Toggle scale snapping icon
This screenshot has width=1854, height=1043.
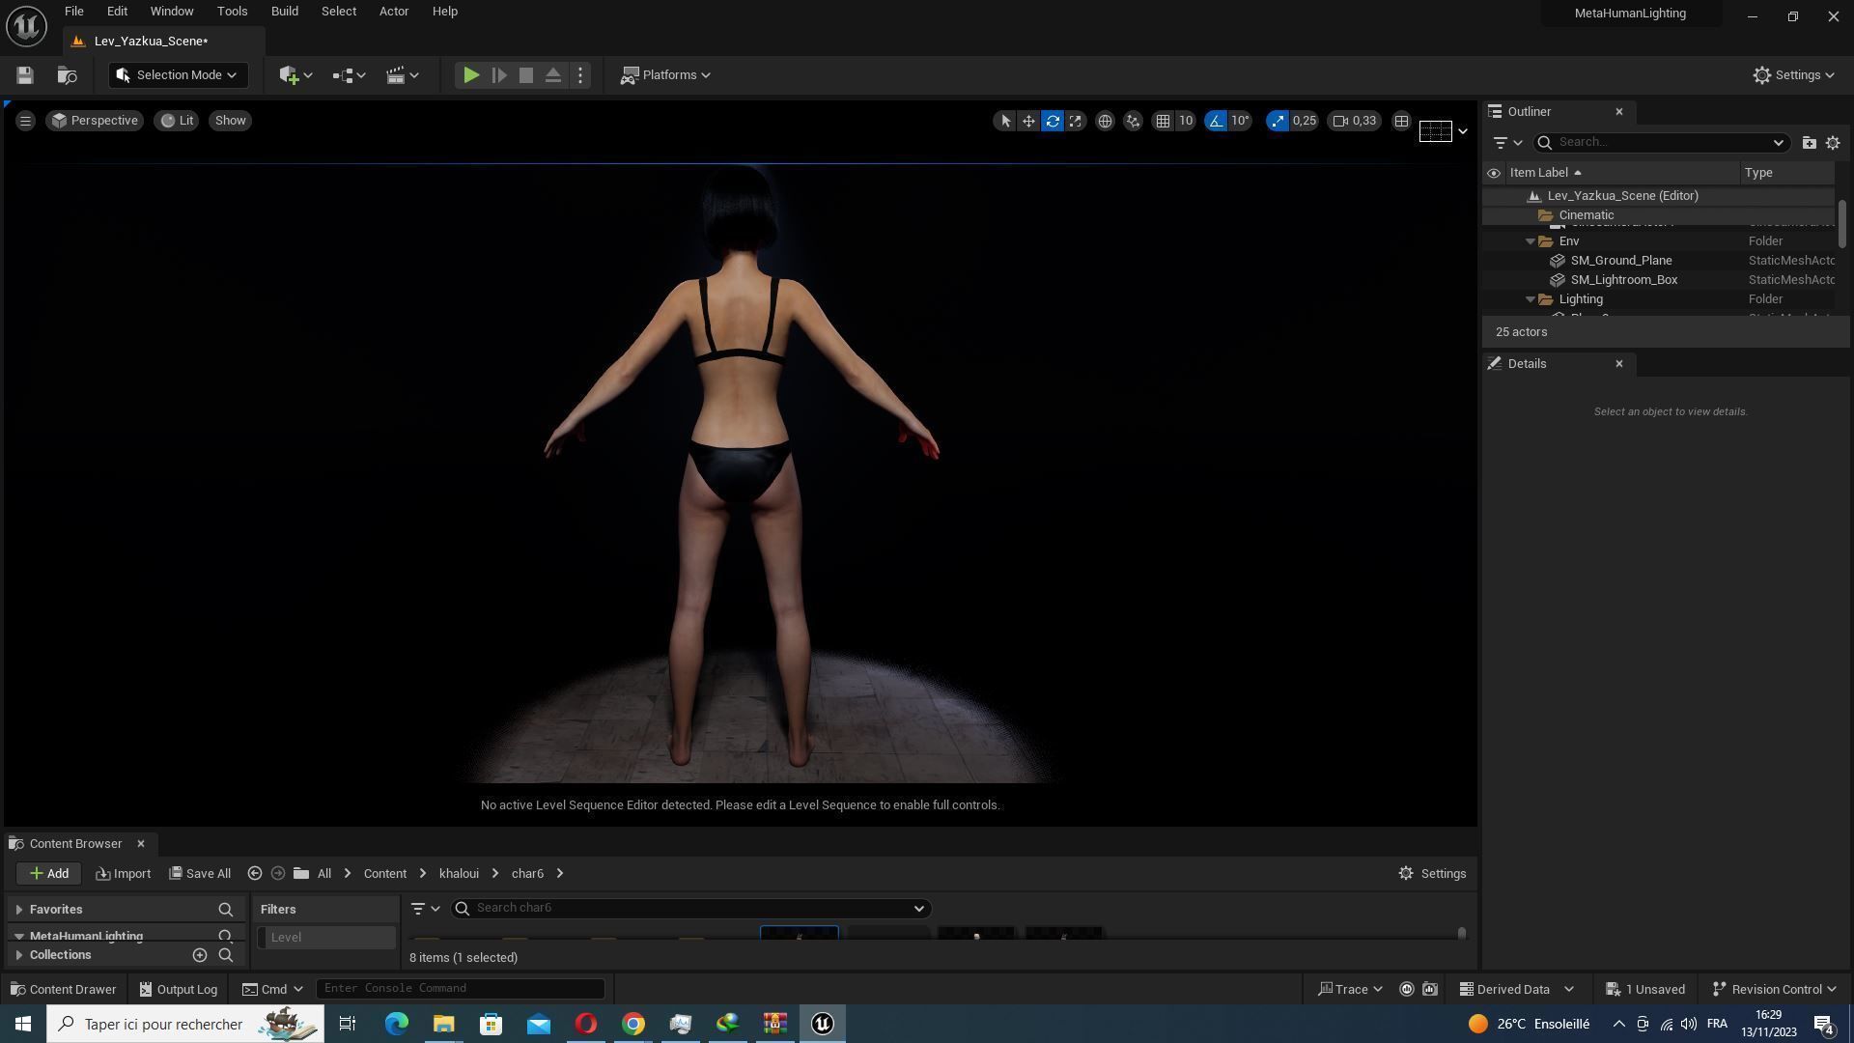click(1278, 121)
